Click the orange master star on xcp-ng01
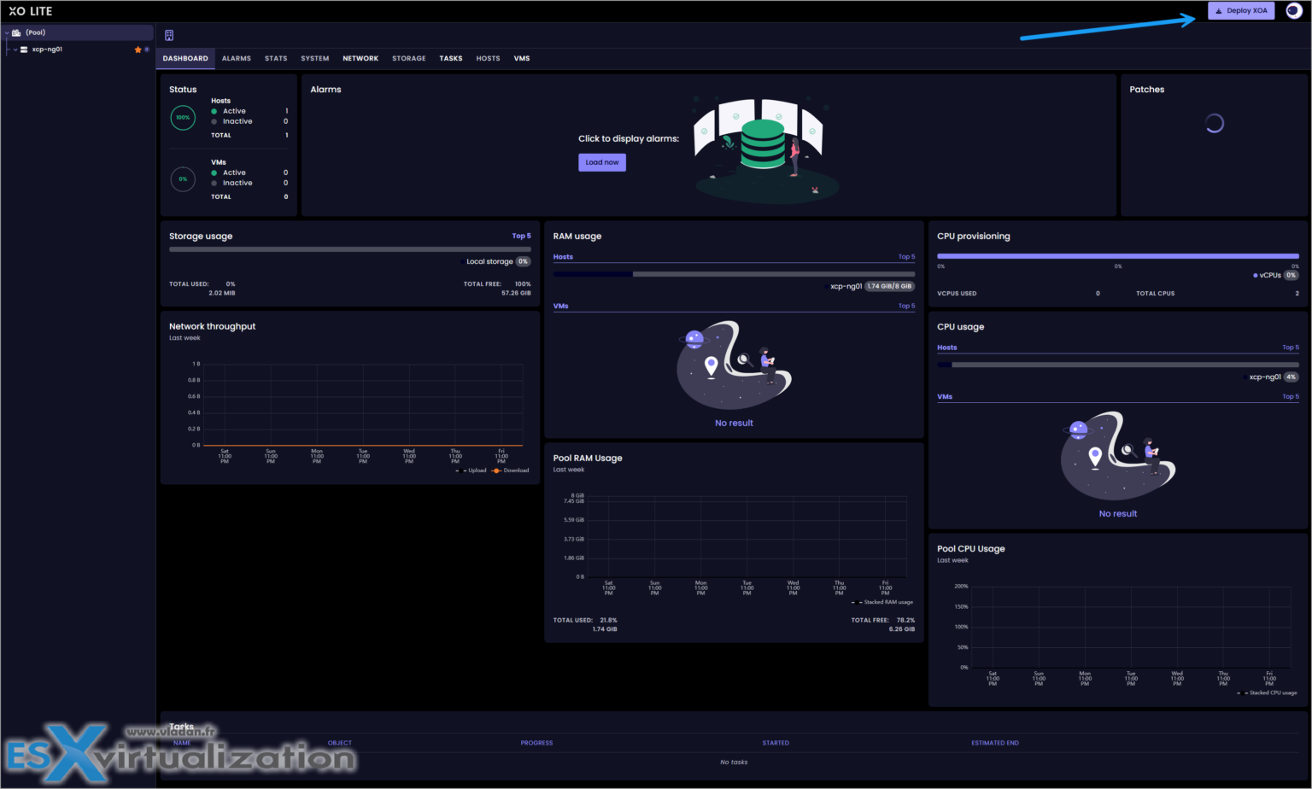 138,50
